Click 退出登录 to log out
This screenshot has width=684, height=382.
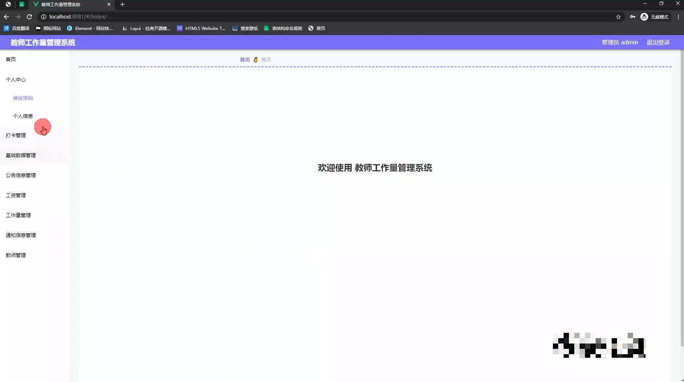(x=658, y=42)
